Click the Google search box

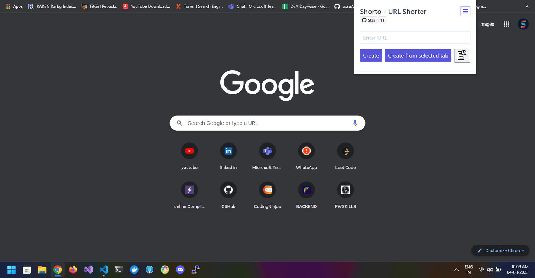point(267,123)
